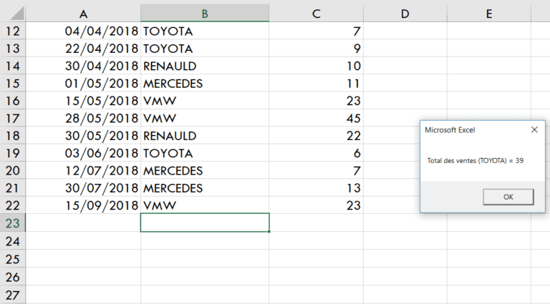Click sales value 22 in row 18
550x304 pixels.
[316, 135]
